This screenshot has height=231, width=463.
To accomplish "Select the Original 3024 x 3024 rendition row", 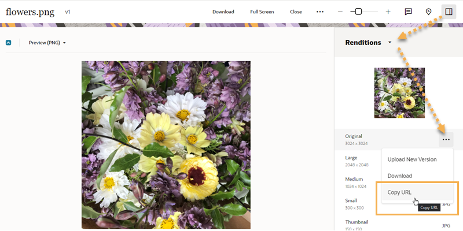I will (398, 140).
